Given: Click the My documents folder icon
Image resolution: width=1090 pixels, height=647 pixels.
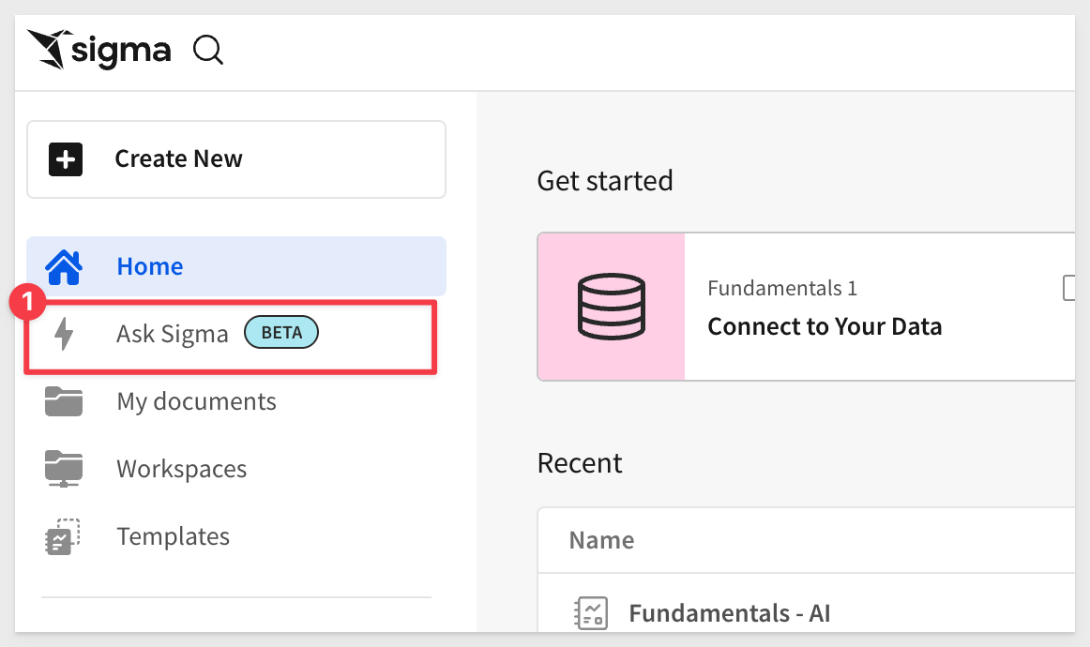Looking at the screenshot, I should 64,401.
